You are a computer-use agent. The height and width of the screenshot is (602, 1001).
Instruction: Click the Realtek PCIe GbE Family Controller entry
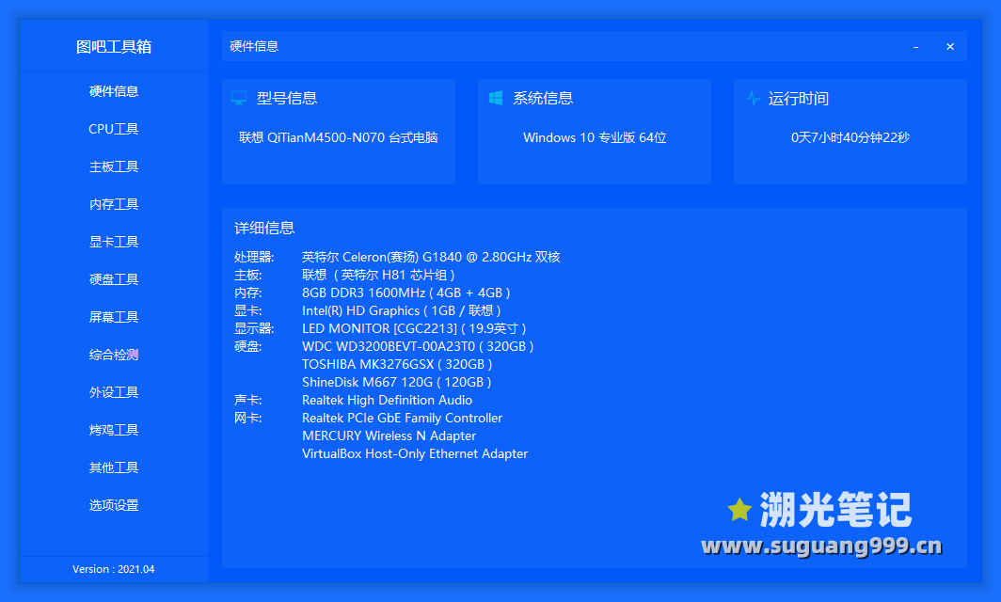point(403,419)
